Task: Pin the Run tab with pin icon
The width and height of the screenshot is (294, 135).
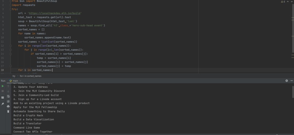Action: (x=3, y=104)
